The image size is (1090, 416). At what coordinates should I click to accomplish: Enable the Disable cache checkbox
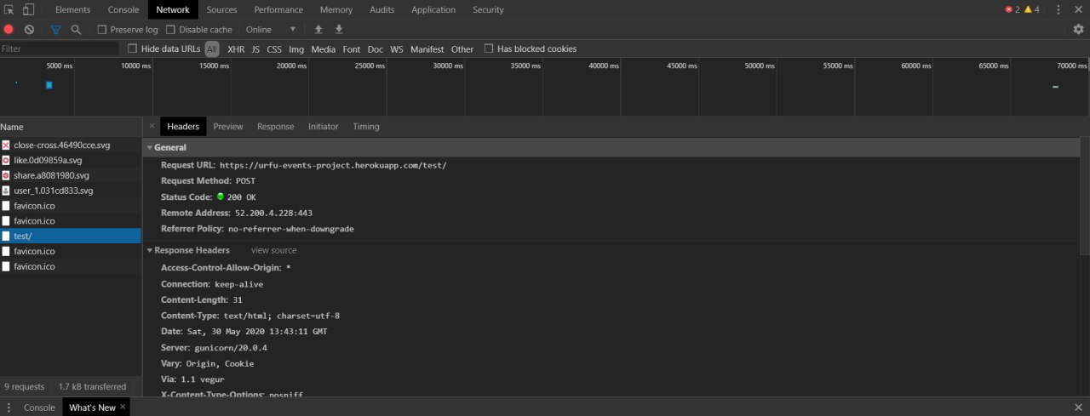tap(170, 29)
